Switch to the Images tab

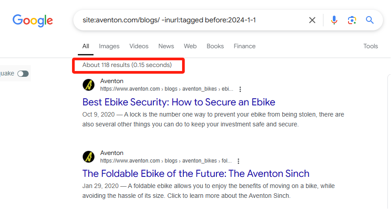(x=109, y=46)
